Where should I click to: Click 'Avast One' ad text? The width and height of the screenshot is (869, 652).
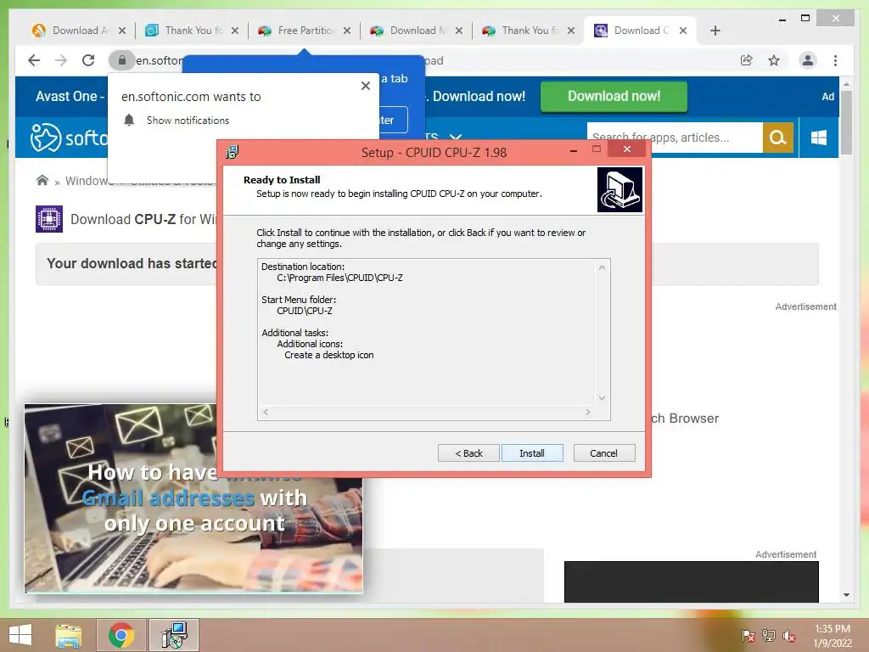tap(66, 97)
